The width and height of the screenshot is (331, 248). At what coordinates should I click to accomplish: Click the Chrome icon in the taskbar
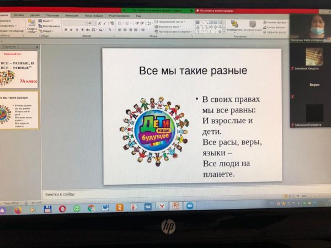pyautogui.click(x=91, y=208)
